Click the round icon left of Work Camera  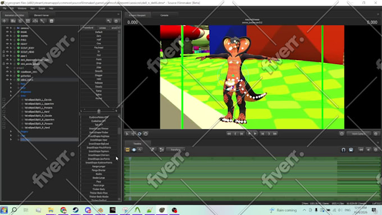pyautogui.click(x=342, y=134)
